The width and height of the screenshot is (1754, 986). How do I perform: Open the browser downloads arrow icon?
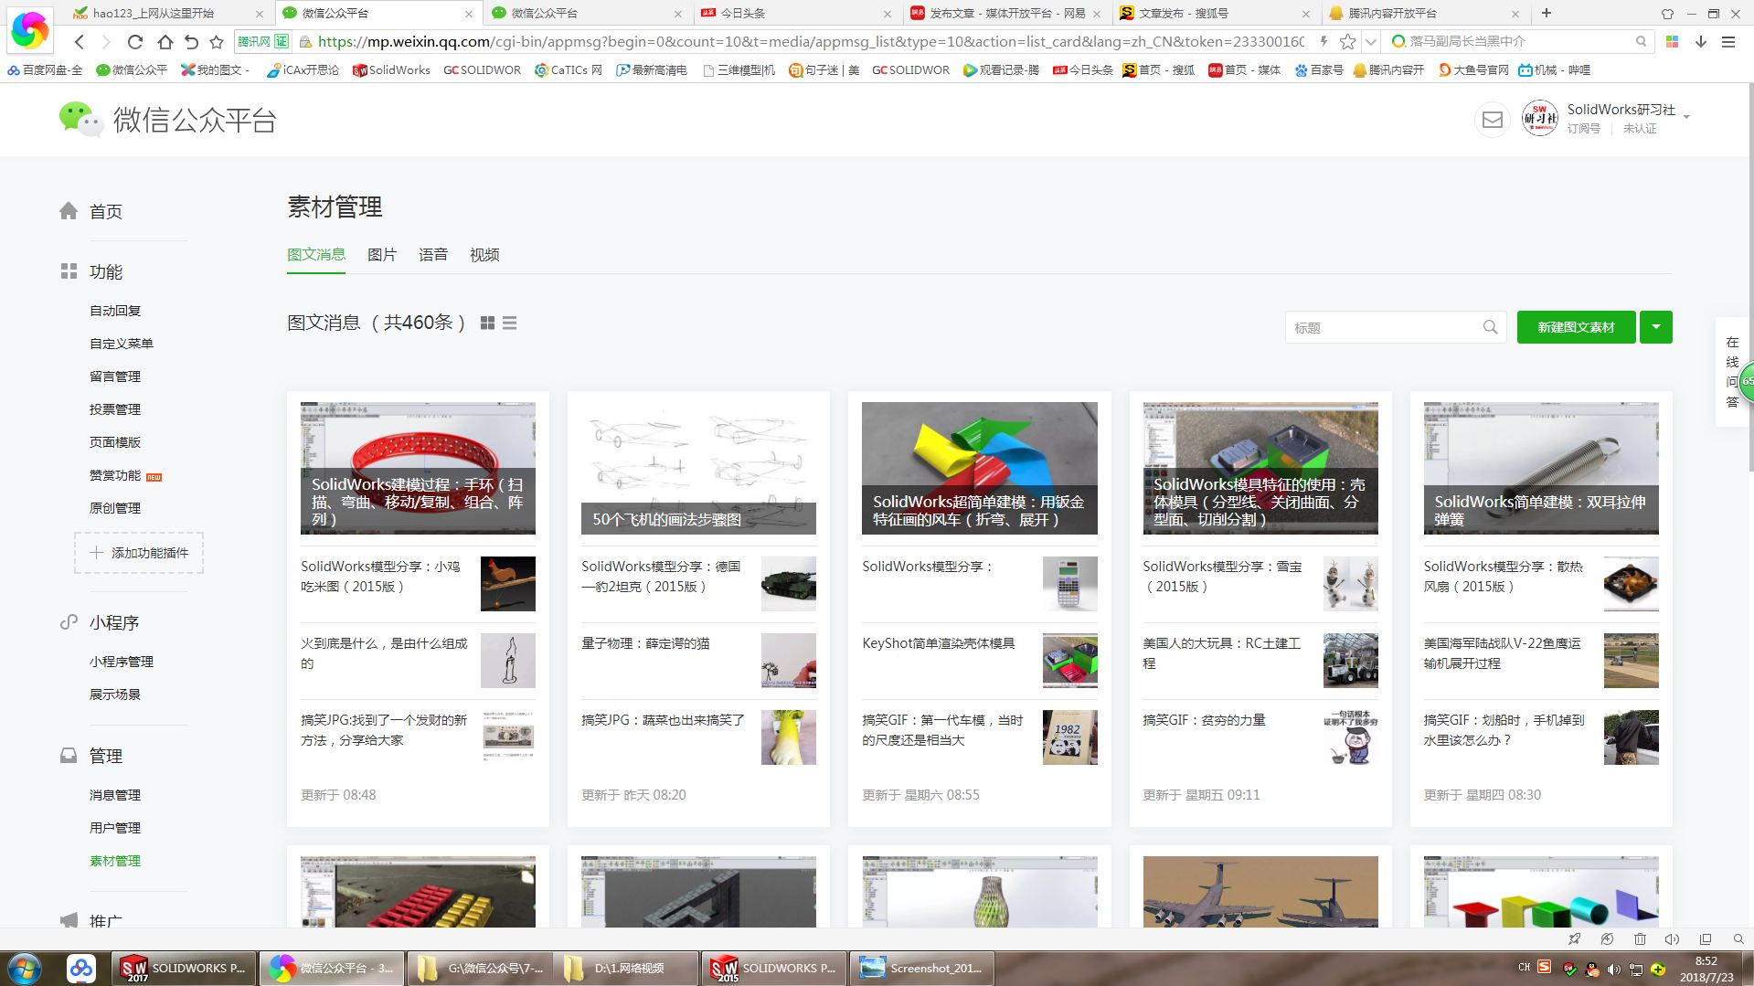click(x=1701, y=42)
